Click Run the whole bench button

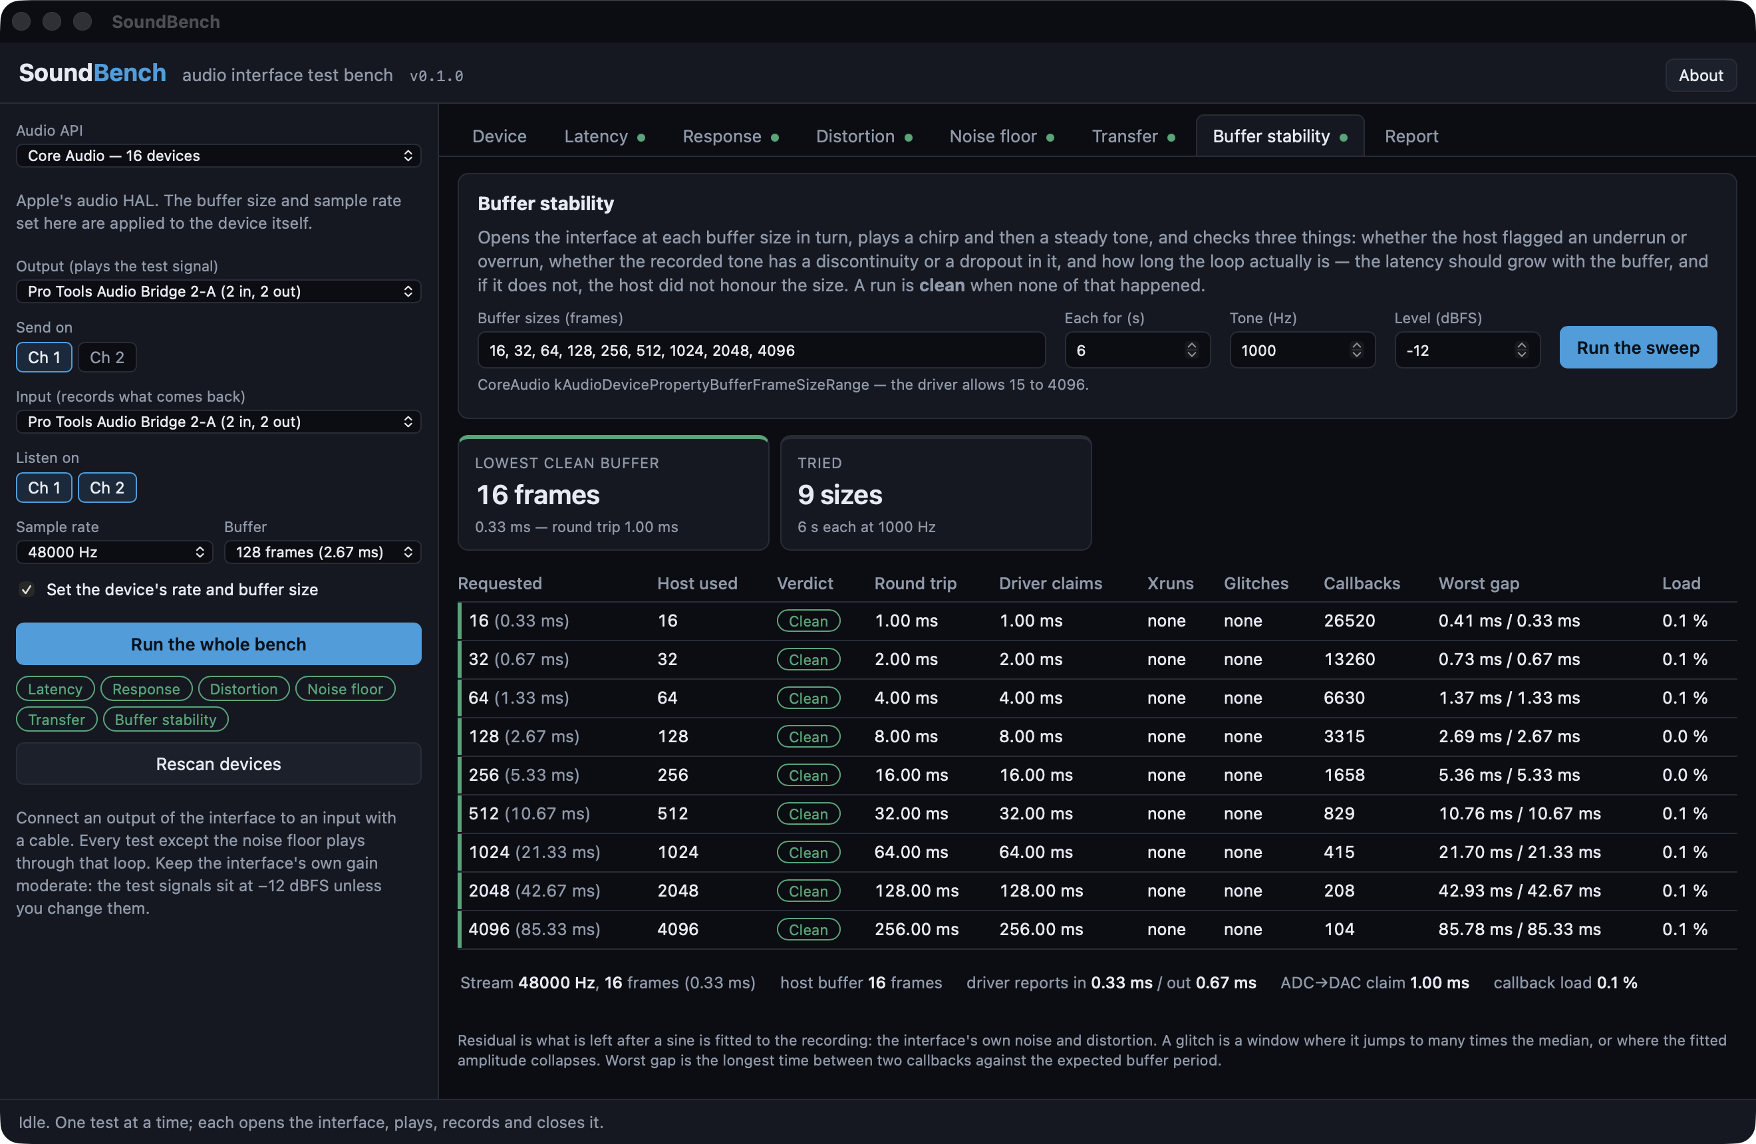[218, 644]
